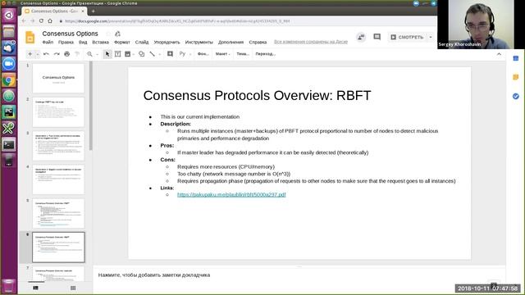This screenshot has height=295, width=525.
Task: Click the Фон background button
Action: (203, 54)
